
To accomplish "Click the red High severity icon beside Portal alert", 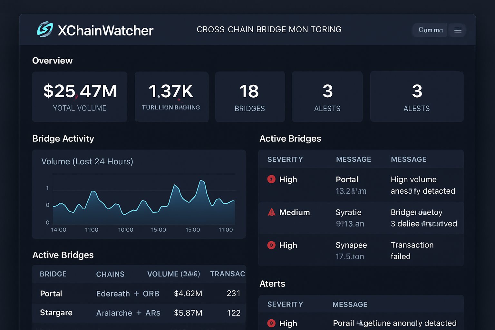I will 271,180.
